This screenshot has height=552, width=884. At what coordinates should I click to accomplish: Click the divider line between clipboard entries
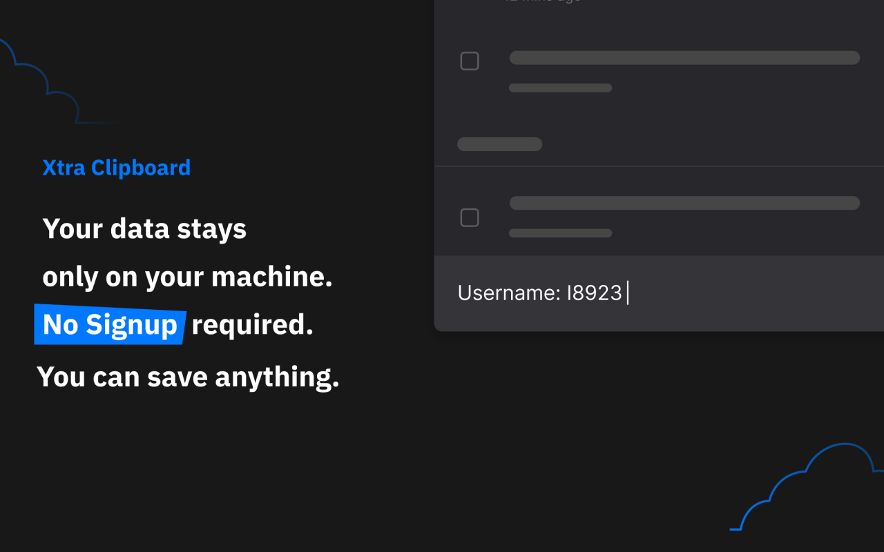[659, 166]
